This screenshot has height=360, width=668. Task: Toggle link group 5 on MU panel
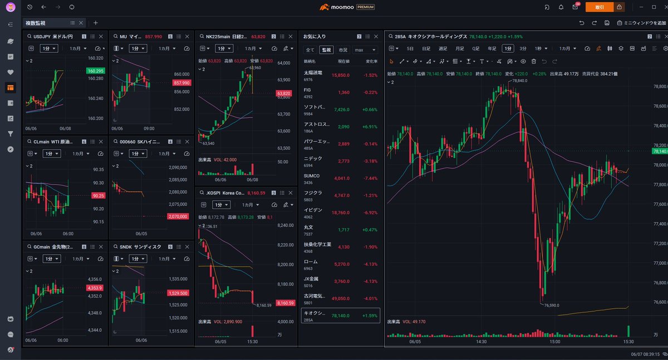tap(170, 36)
